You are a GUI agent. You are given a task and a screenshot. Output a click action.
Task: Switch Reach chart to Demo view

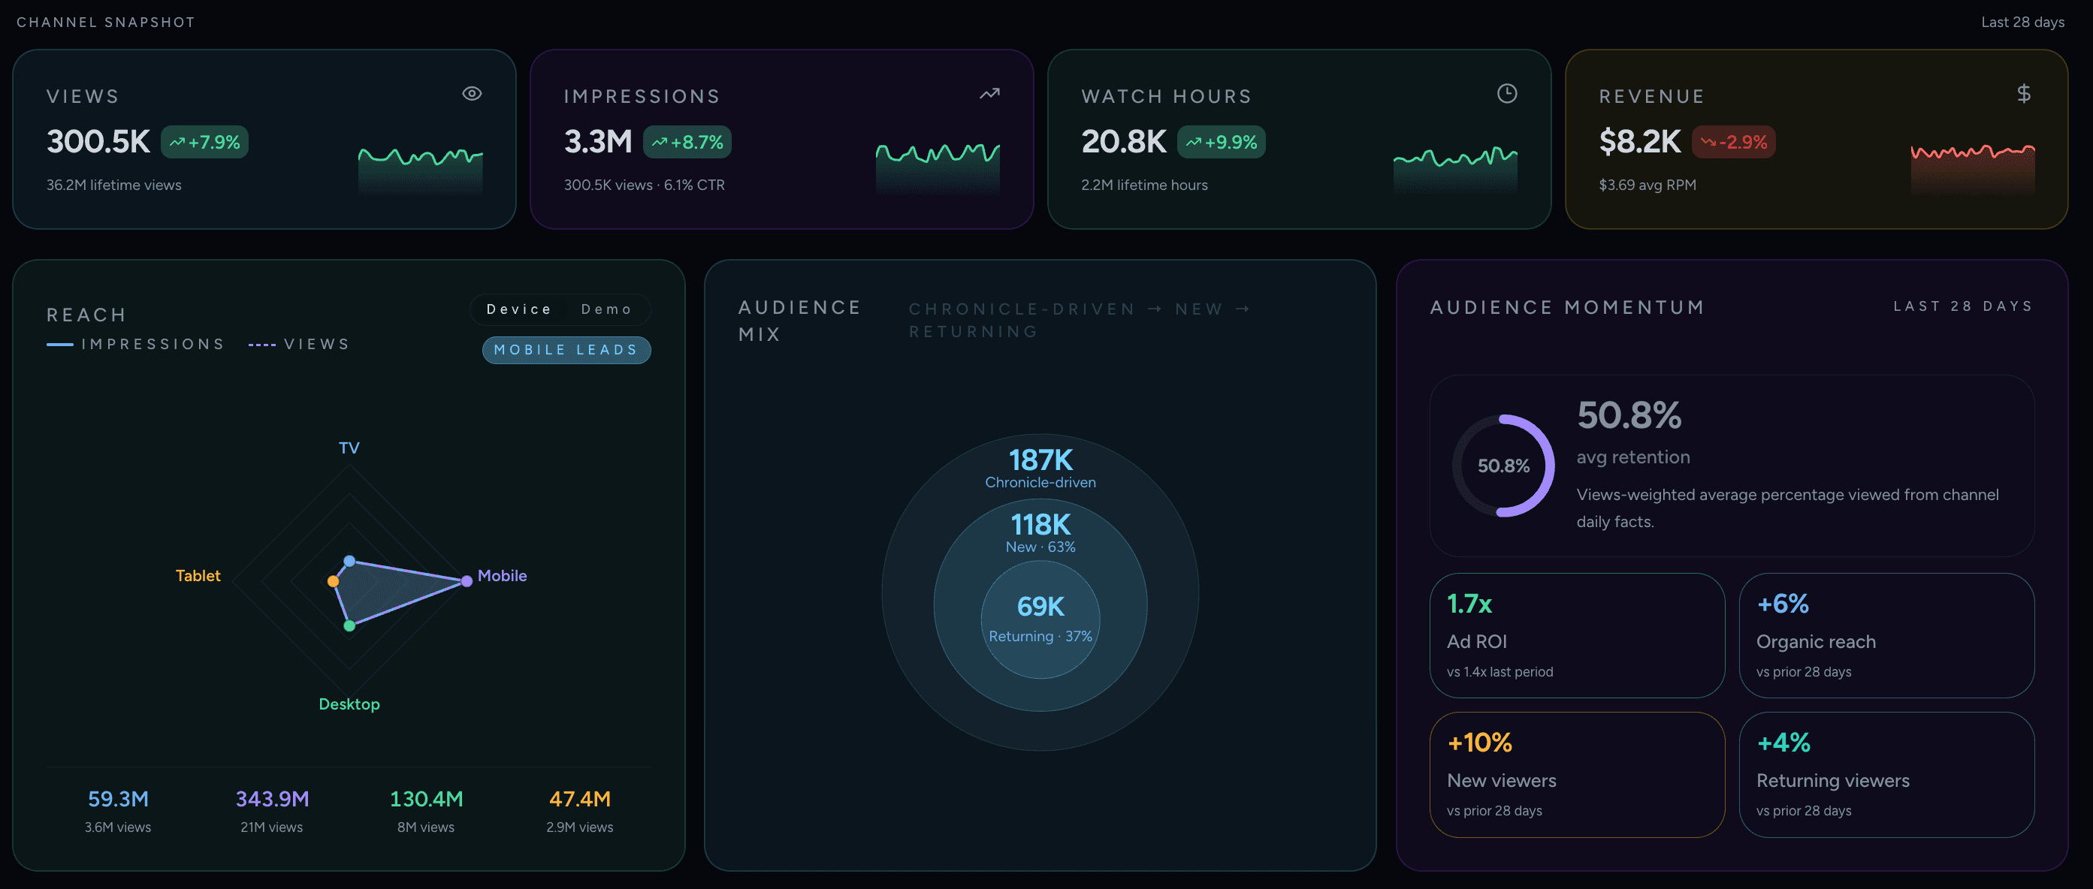click(606, 309)
